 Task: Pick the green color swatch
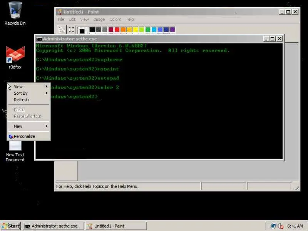click(x=148, y=30)
